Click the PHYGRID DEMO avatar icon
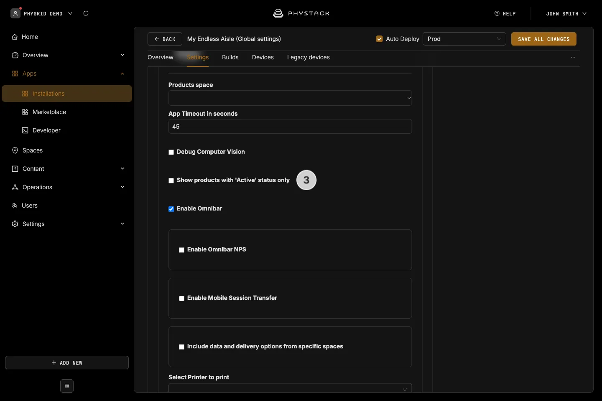Screen dimensions: 602x401 tap(15, 13)
